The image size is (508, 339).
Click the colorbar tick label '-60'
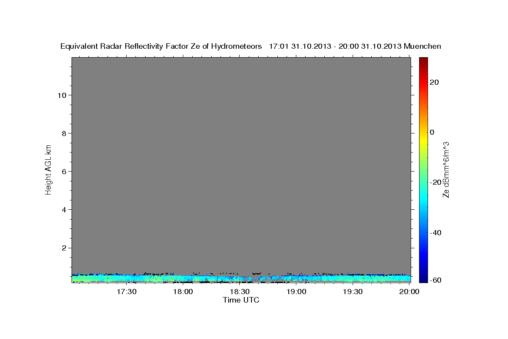pos(435,280)
